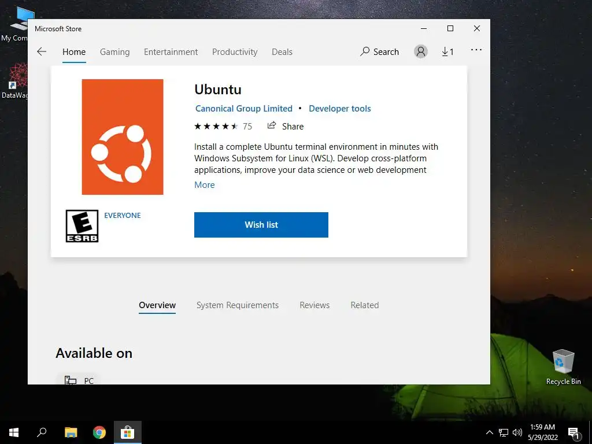
Task: Show hidden system tray icons
Action: click(489, 432)
